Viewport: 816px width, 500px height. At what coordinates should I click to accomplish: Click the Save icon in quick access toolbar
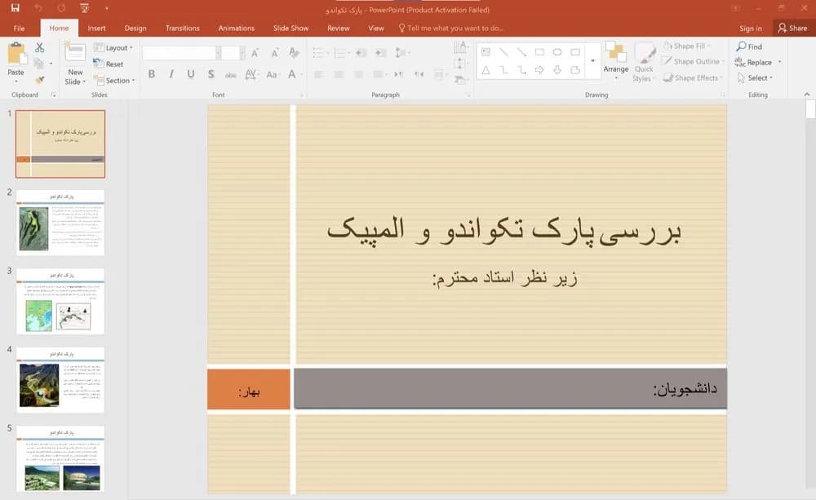[x=15, y=8]
